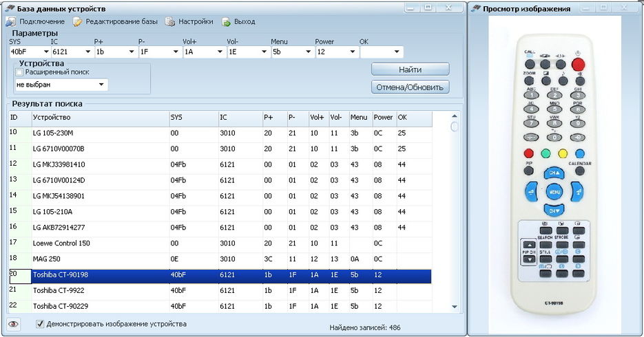Click the Просмотр изображения window title icon
The height and width of the screenshot is (337, 644).
pos(476,8)
